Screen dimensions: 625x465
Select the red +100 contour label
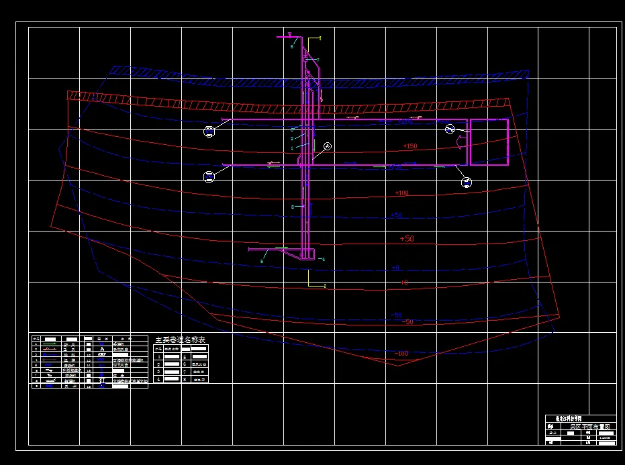401,193
